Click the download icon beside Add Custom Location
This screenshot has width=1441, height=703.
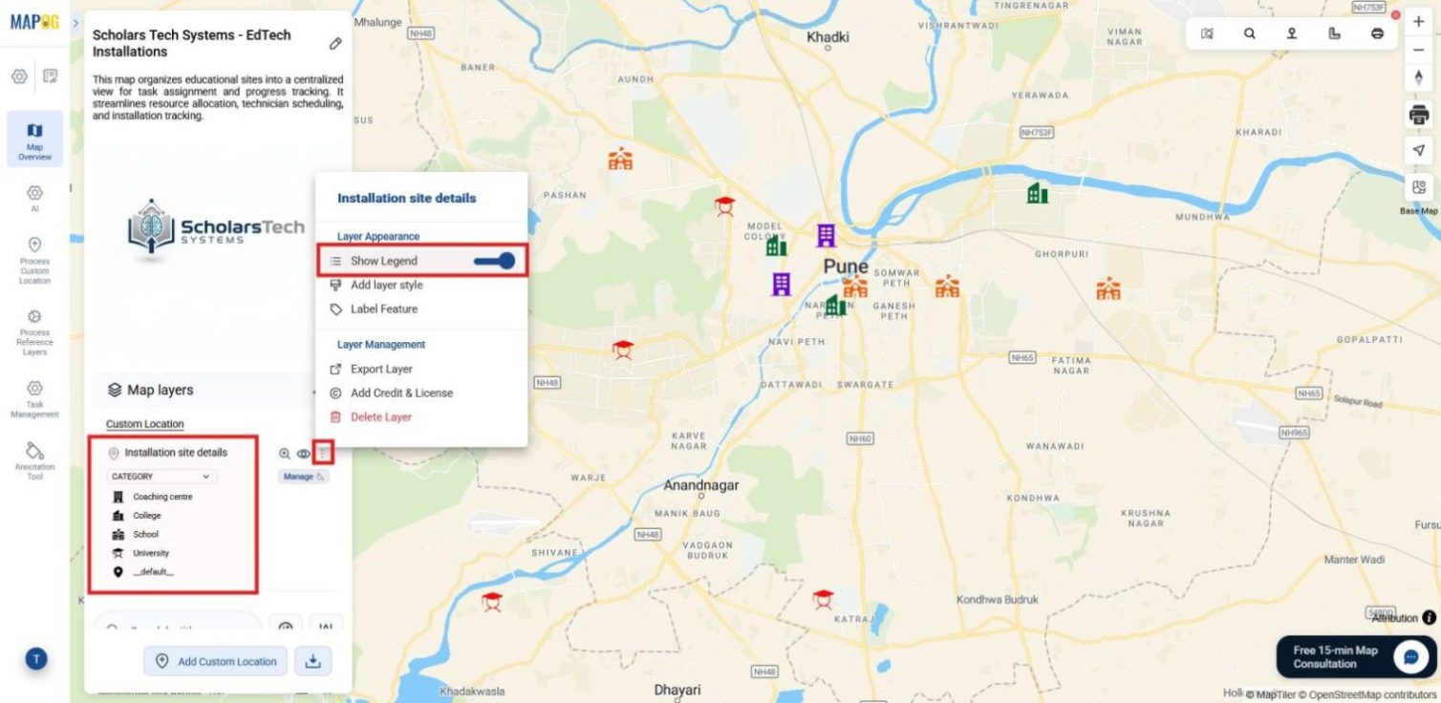point(312,661)
